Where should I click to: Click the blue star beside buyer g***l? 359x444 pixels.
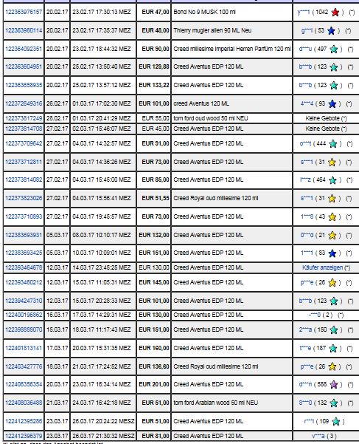[331, 30]
